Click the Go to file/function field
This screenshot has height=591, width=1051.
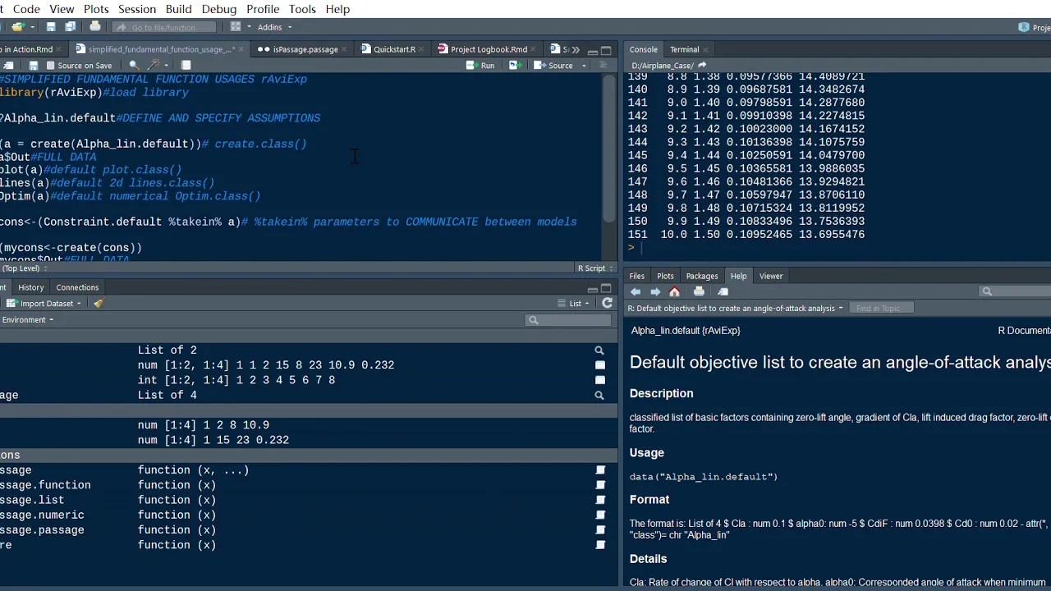coord(164,27)
